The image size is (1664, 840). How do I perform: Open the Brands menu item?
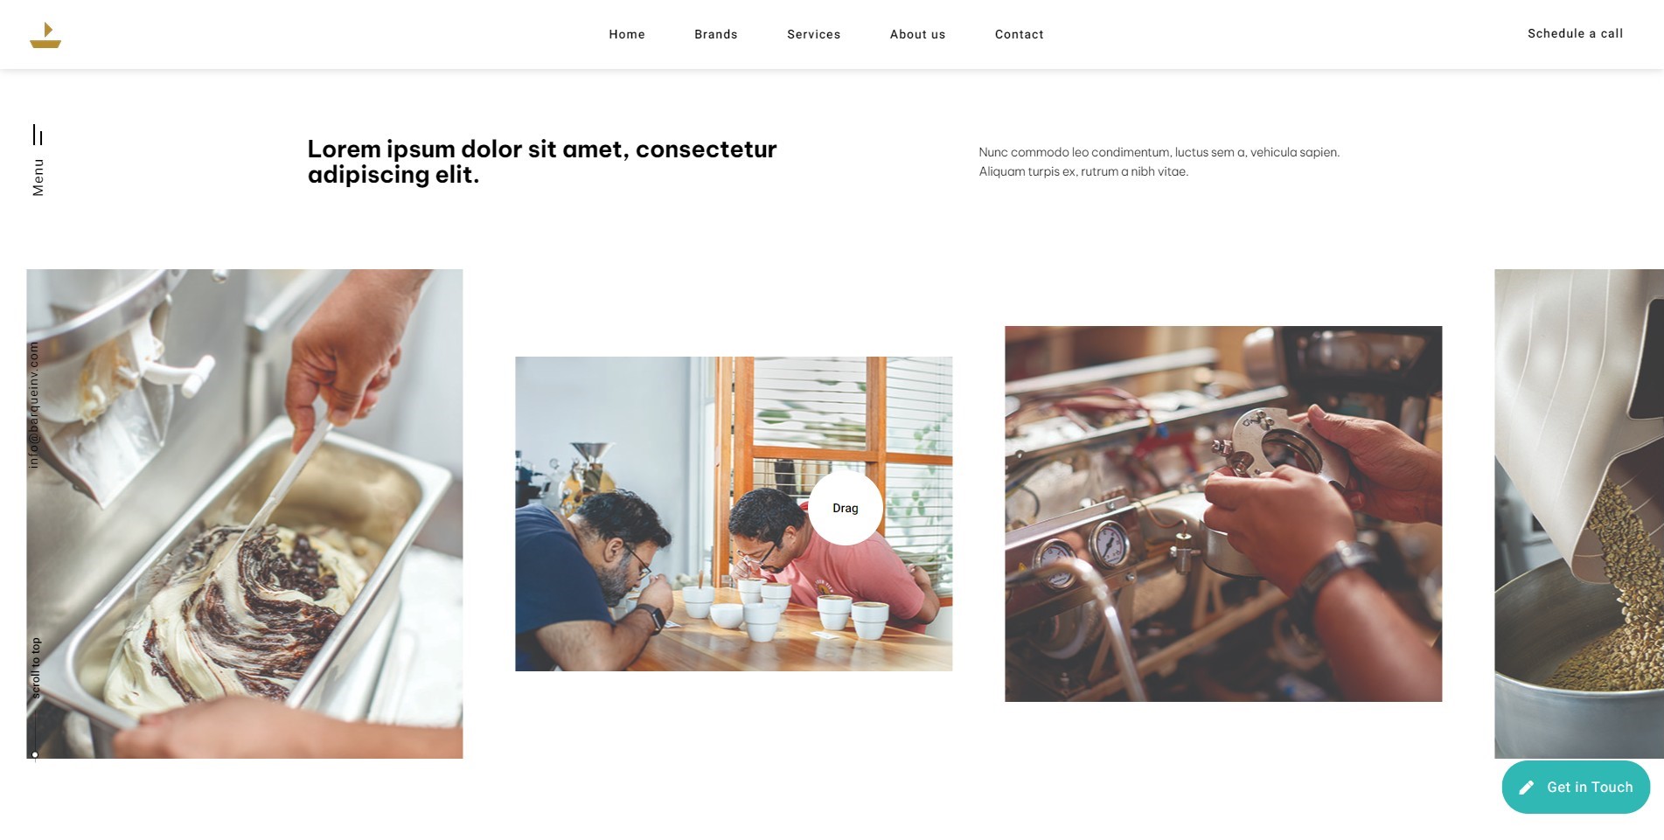[x=716, y=34]
